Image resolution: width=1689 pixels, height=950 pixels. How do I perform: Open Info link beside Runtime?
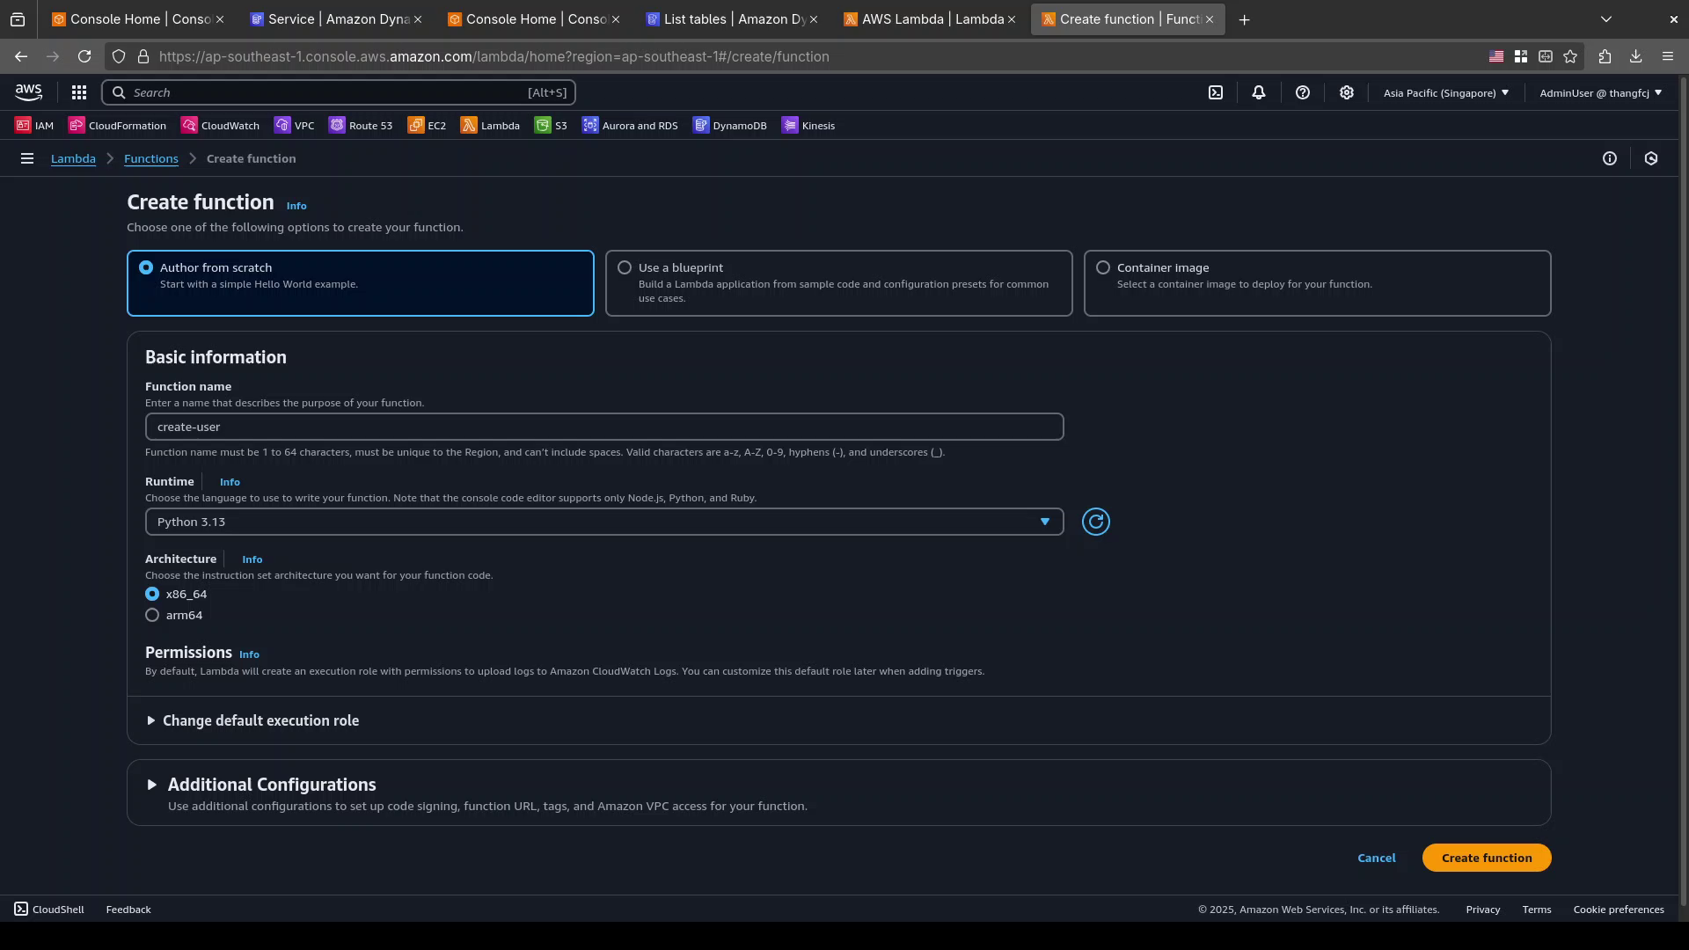[x=230, y=482]
